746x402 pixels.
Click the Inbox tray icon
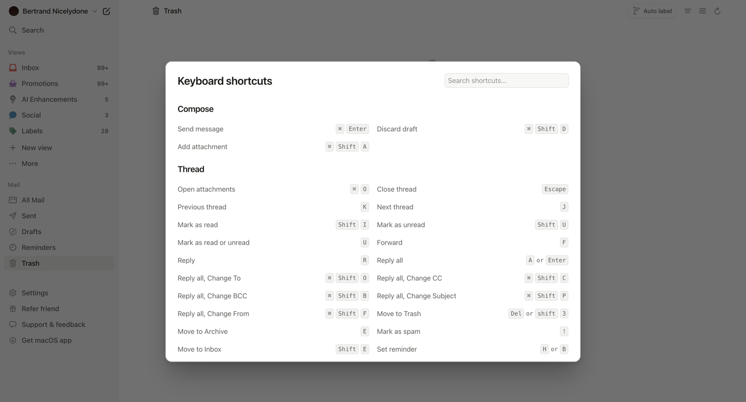(x=13, y=68)
